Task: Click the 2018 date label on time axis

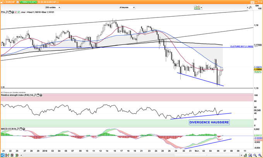Action: [45, 151]
